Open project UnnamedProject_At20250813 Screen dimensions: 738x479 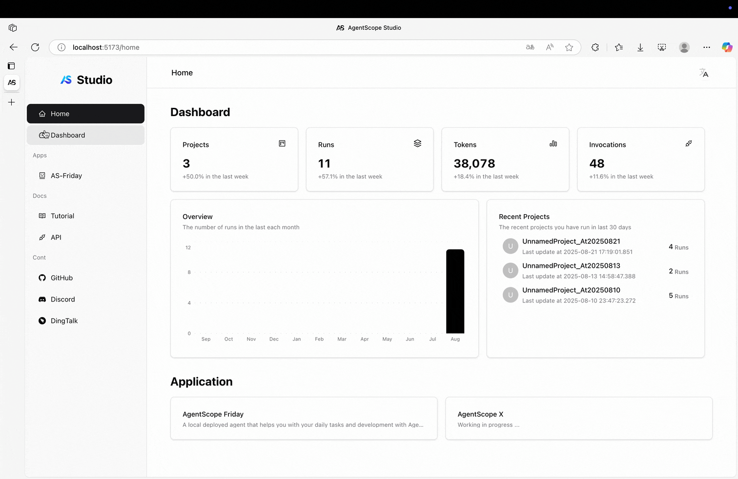595,271
